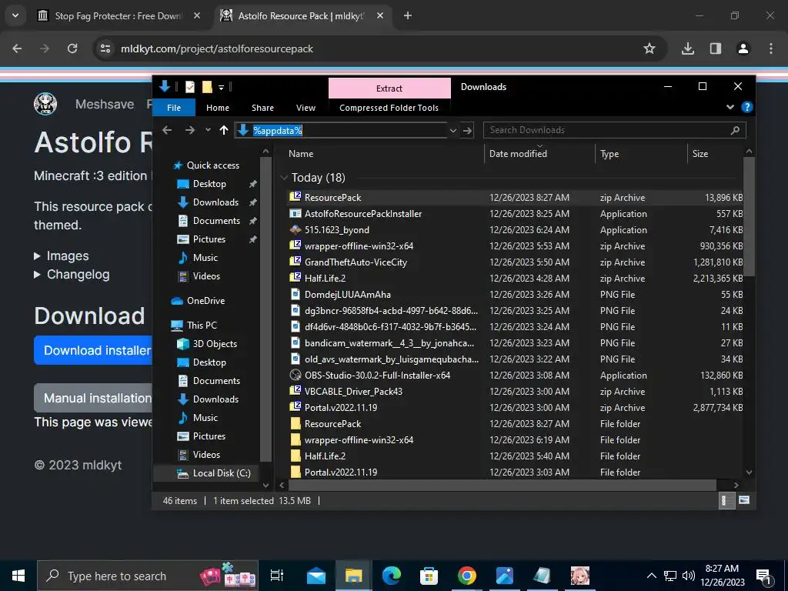
Task: Click the Download installer button
Action: pyautogui.click(x=93, y=350)
